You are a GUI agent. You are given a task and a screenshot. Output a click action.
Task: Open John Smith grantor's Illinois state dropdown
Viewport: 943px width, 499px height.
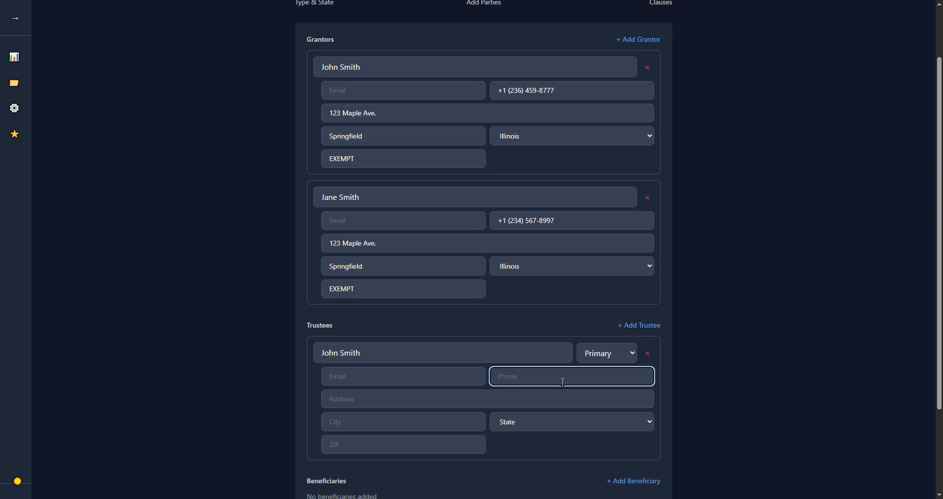(572, 136)
